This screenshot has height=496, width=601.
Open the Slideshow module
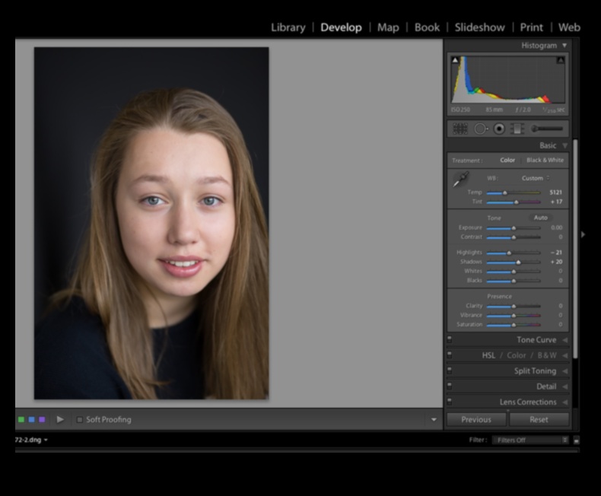479,27
